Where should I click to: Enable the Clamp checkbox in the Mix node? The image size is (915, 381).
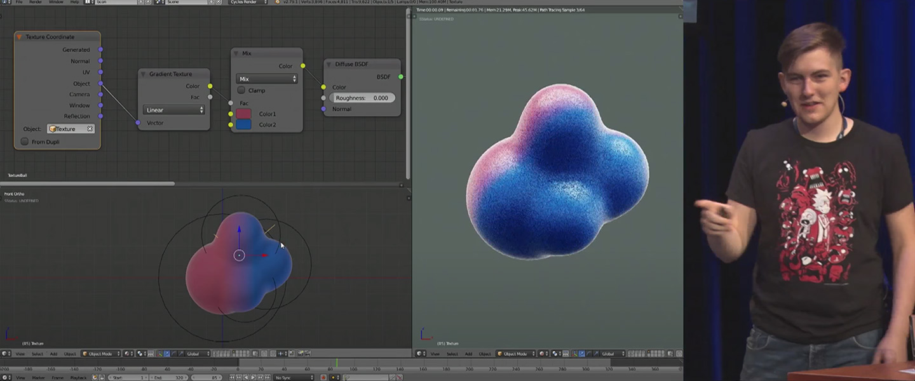pos(241,90)
